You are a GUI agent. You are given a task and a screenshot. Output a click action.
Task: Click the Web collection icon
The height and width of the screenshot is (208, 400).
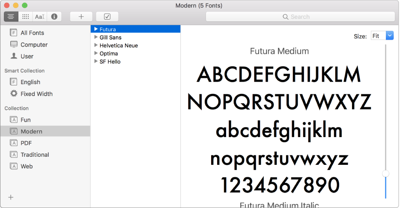[x=14, y=166]
